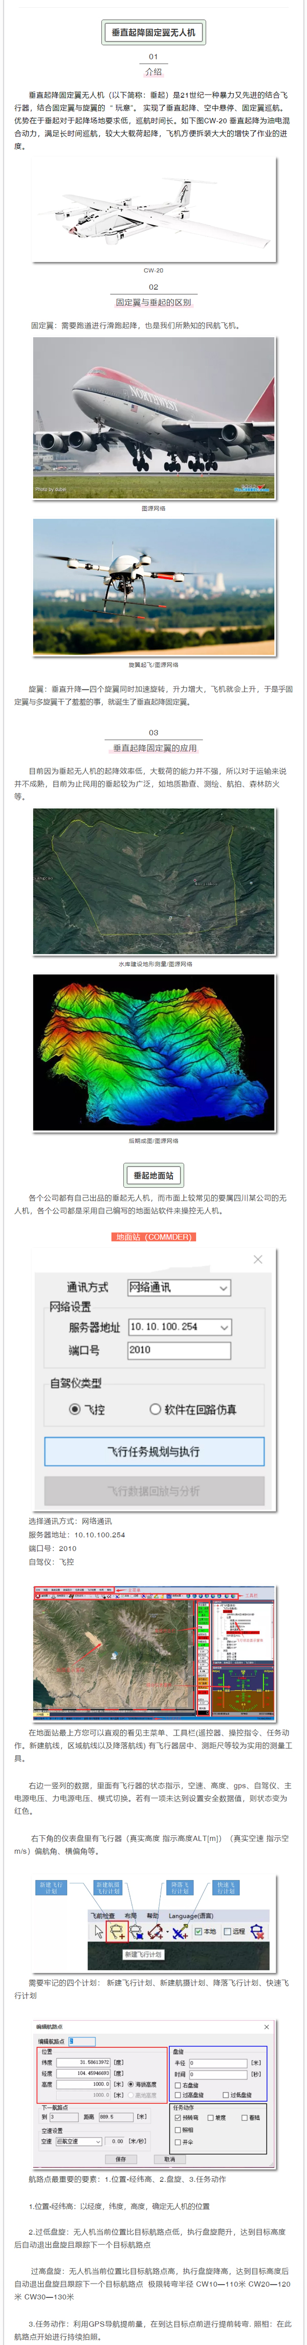Close the ground station connection dialog

tap(258, 1259)
